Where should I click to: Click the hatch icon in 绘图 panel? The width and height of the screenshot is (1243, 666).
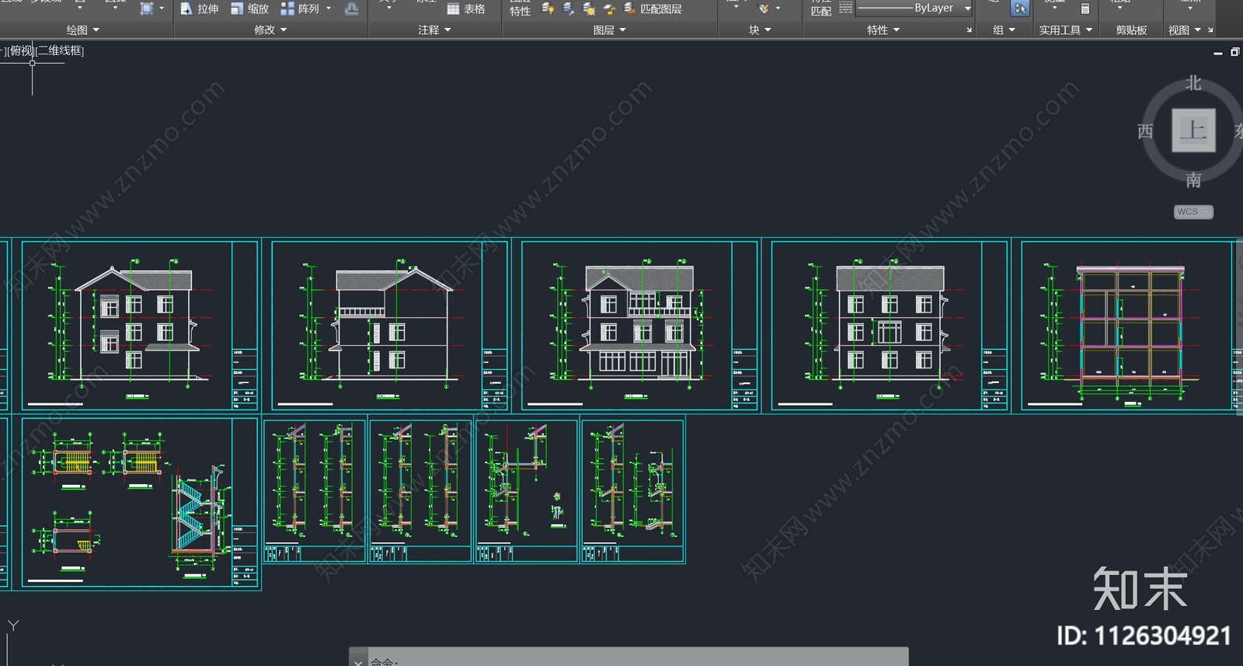(x=147, y=8)
